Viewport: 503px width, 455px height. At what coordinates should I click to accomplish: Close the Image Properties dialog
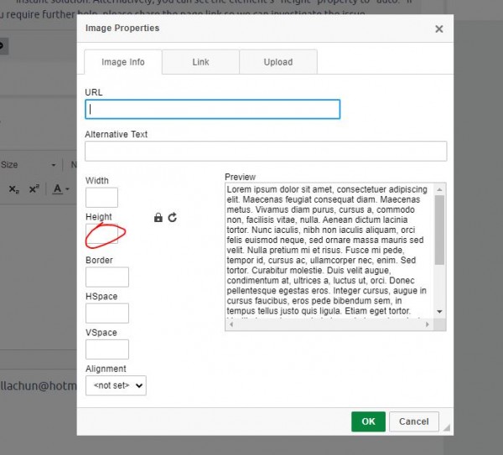coord(438,28)
